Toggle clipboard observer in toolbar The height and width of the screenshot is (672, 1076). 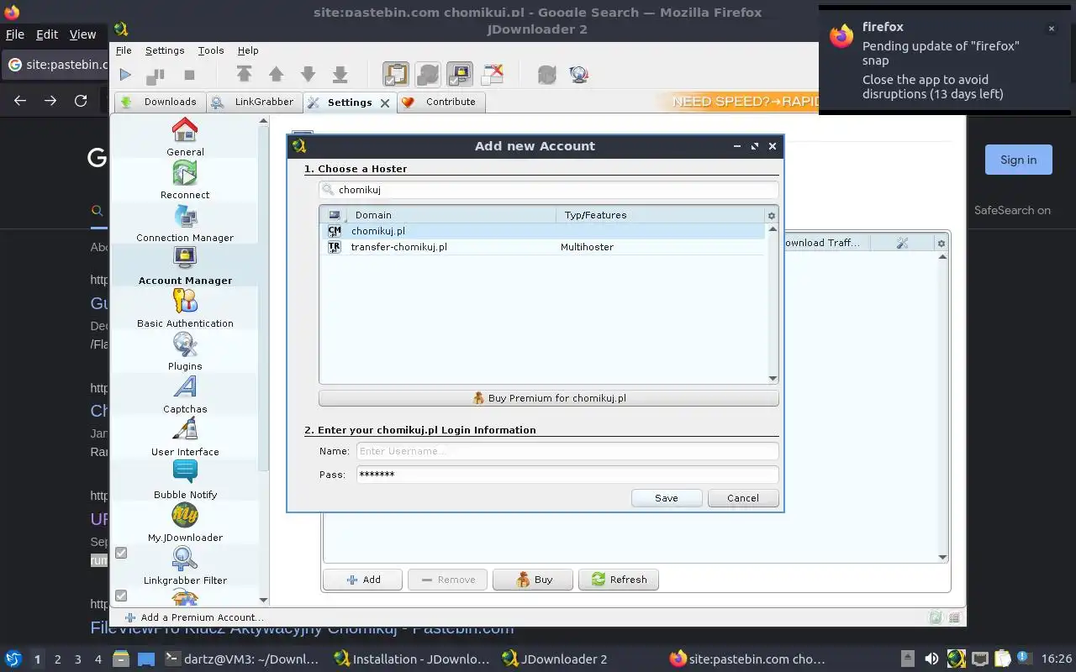pos(396,75)
